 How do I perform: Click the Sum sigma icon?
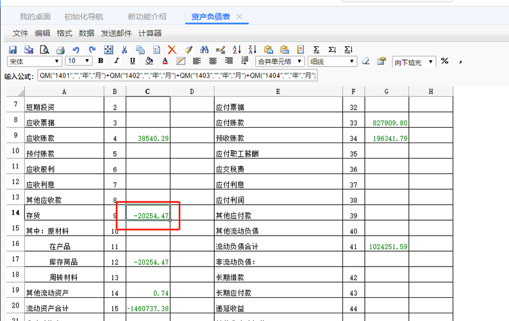(316, 49)
